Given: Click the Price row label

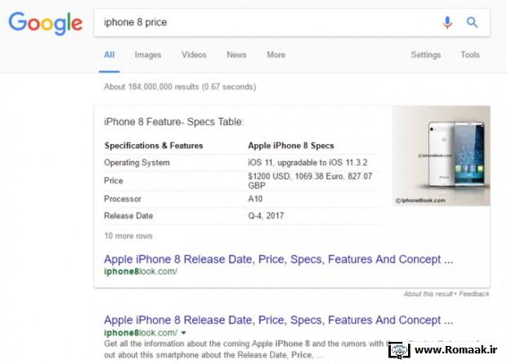Looking at the screenshot, I should click(113, 181).
